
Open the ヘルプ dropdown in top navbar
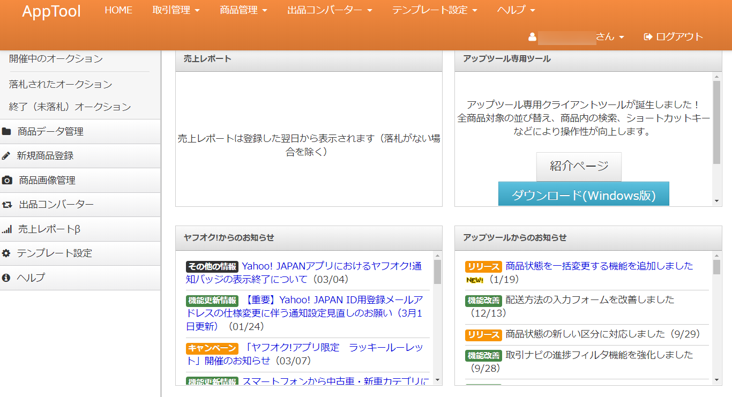(x=516, y=10)
